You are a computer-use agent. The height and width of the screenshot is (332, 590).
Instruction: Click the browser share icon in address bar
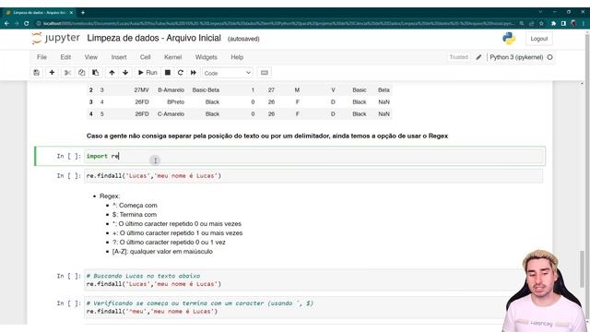531,23
